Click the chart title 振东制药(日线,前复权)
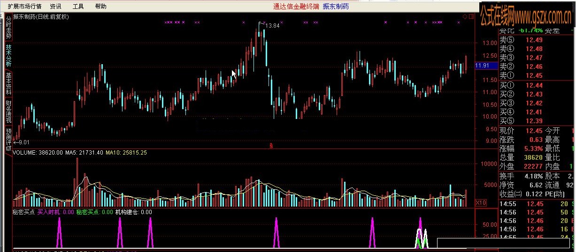The width and height of the screenshot is (576, 252). point(41,17)
